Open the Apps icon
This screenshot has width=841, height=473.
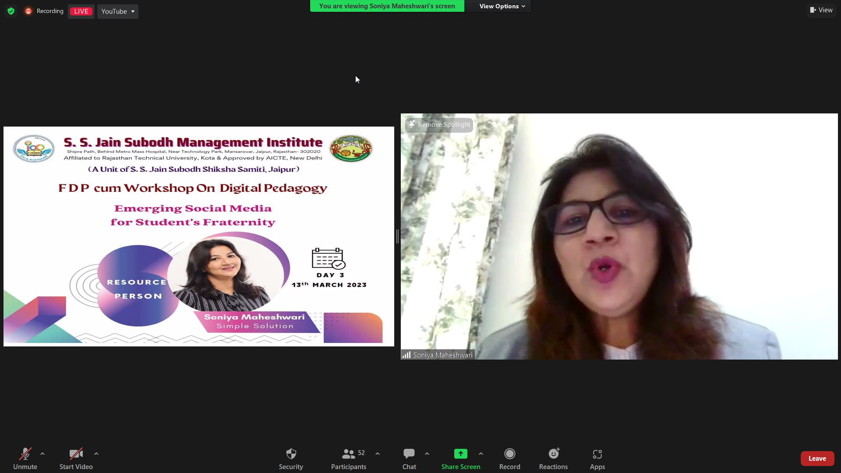[x=597, y=454]
